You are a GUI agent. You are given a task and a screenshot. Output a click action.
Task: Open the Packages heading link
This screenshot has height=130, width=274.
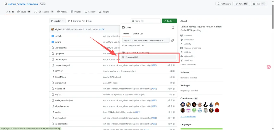coord(185,86)
